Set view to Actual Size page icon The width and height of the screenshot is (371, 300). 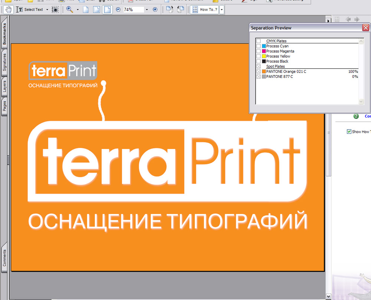click(x=86, y=10)
